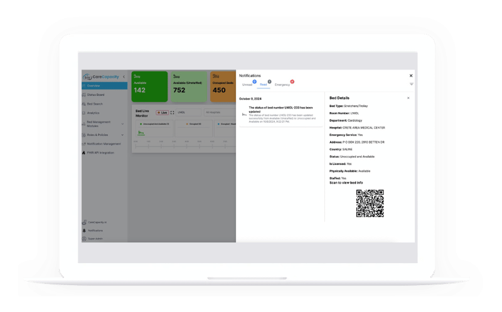The image size is (502, 312).
Task: Open Analytics in the sidebar
Action: pos(93,113)
